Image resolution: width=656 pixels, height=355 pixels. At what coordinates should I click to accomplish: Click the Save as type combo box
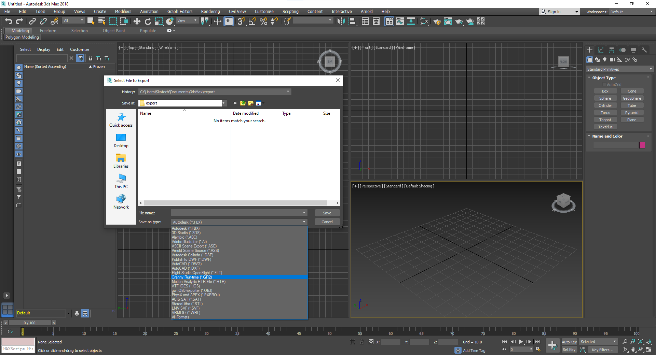click(239, 222)
